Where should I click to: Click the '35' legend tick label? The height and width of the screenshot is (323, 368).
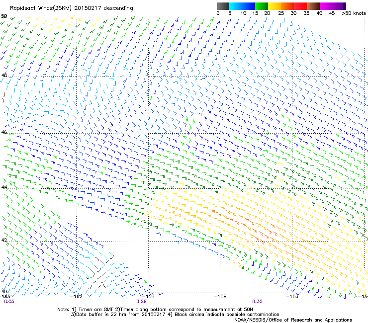click(306, 13)
